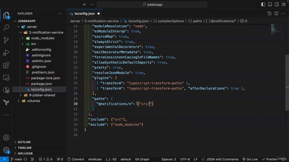Click the server breadcrumb
Screen dimensions: 289x162
75,21
